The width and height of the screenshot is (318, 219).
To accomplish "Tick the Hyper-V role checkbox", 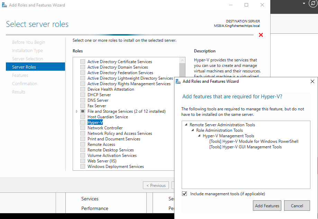I will pos(83,122).
